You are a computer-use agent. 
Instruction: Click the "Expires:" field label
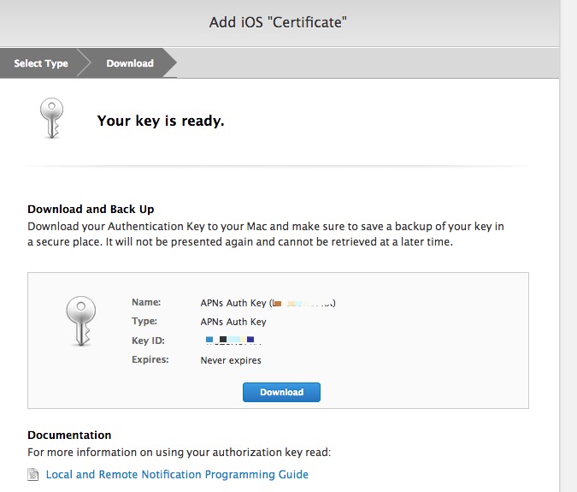coord(150,360)
